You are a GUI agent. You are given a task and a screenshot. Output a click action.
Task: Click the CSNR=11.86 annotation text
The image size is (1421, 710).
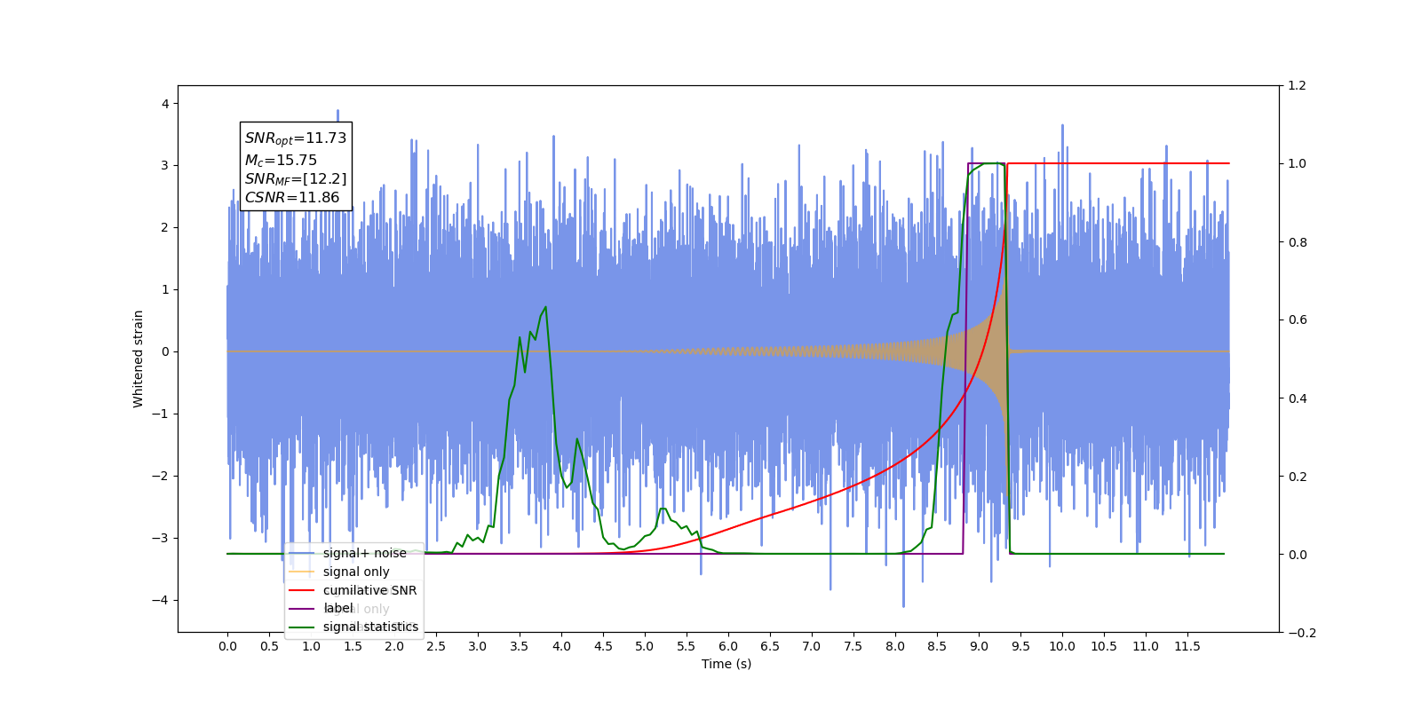[292, 198]
